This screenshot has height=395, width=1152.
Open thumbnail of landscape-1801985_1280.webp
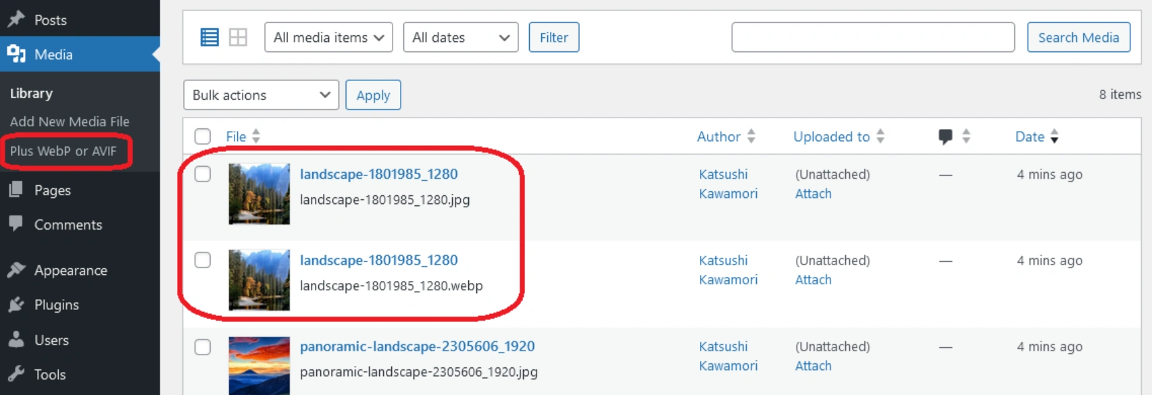click(x=259, y=280)
